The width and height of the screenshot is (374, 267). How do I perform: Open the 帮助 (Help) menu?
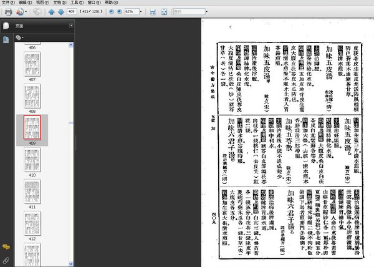coord(111,2)
